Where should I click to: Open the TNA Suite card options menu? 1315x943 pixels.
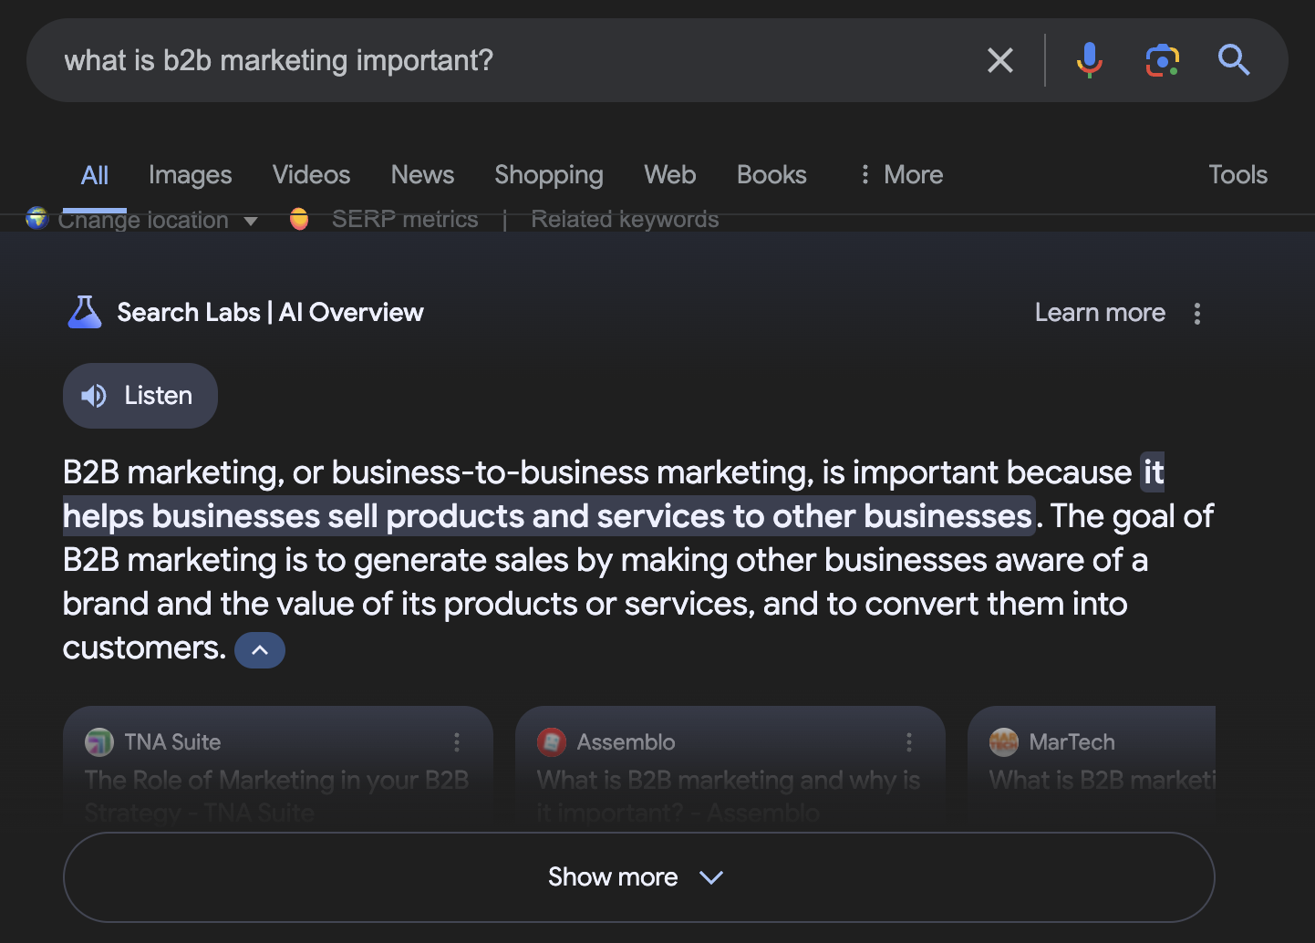457,742
